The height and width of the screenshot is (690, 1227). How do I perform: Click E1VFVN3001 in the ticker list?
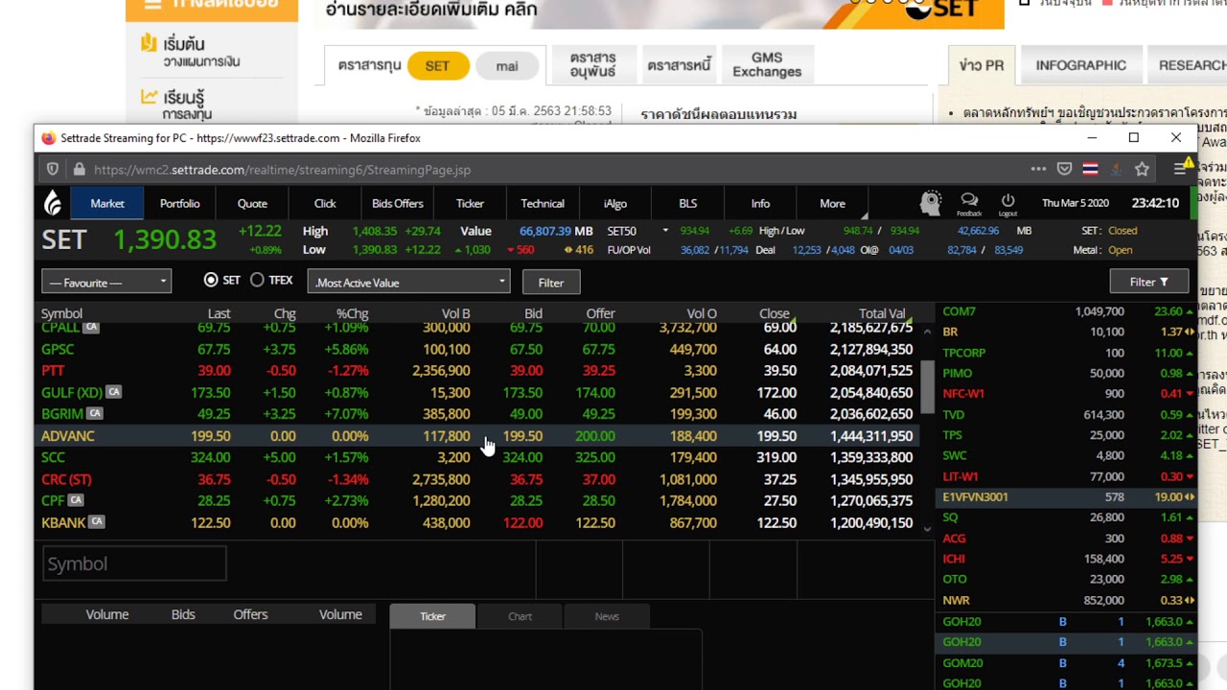tap(975, 496)
